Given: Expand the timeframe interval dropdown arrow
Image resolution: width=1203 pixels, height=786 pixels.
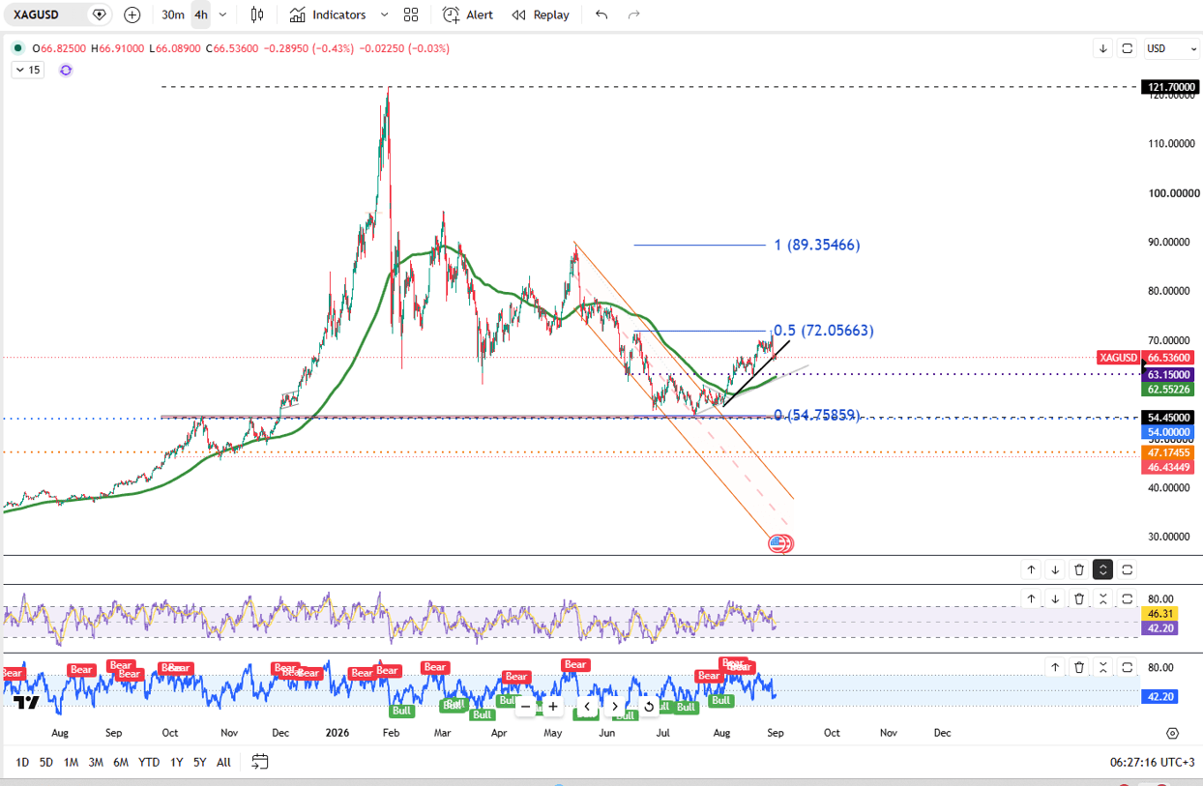Looking at the screenshot, I should click(x=223, y=15).
